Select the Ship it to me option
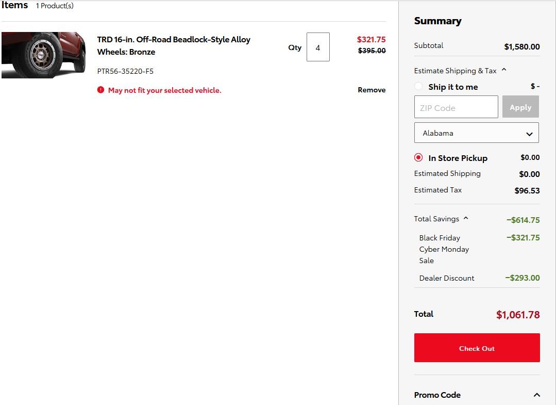Image resolution: width=556 pixels, height=405 pixels. pyautogui.click(x=418, y=86)
